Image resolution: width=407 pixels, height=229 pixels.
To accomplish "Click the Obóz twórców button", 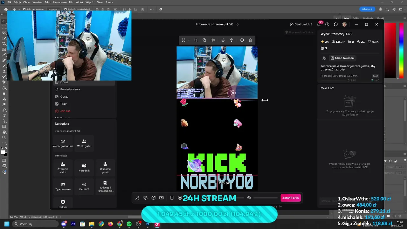I will [342, 58].
